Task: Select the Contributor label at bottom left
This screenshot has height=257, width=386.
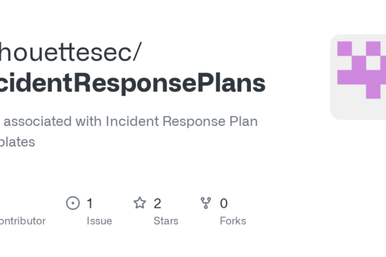Action: pyautogui.click(x=23, y=221)
